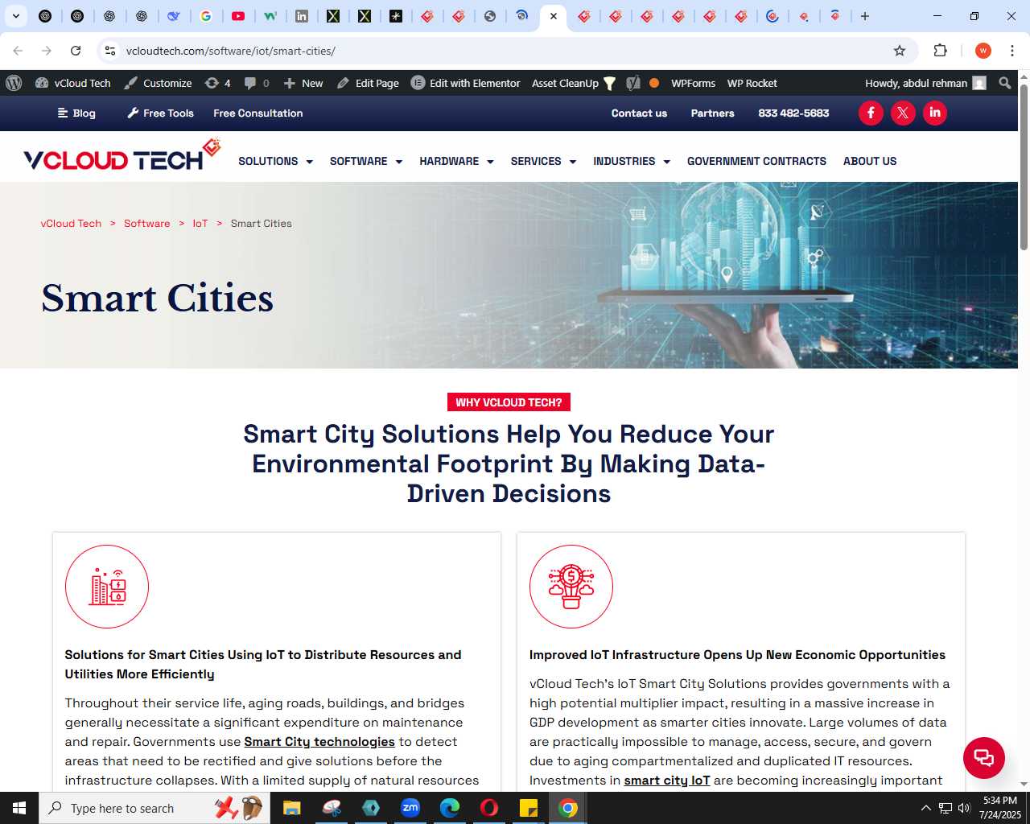Image resolution: width=1030 pixels, height=824 pixels.
Task: Open the Chrome extensions puzzle icon
Action: click(940, 51)
